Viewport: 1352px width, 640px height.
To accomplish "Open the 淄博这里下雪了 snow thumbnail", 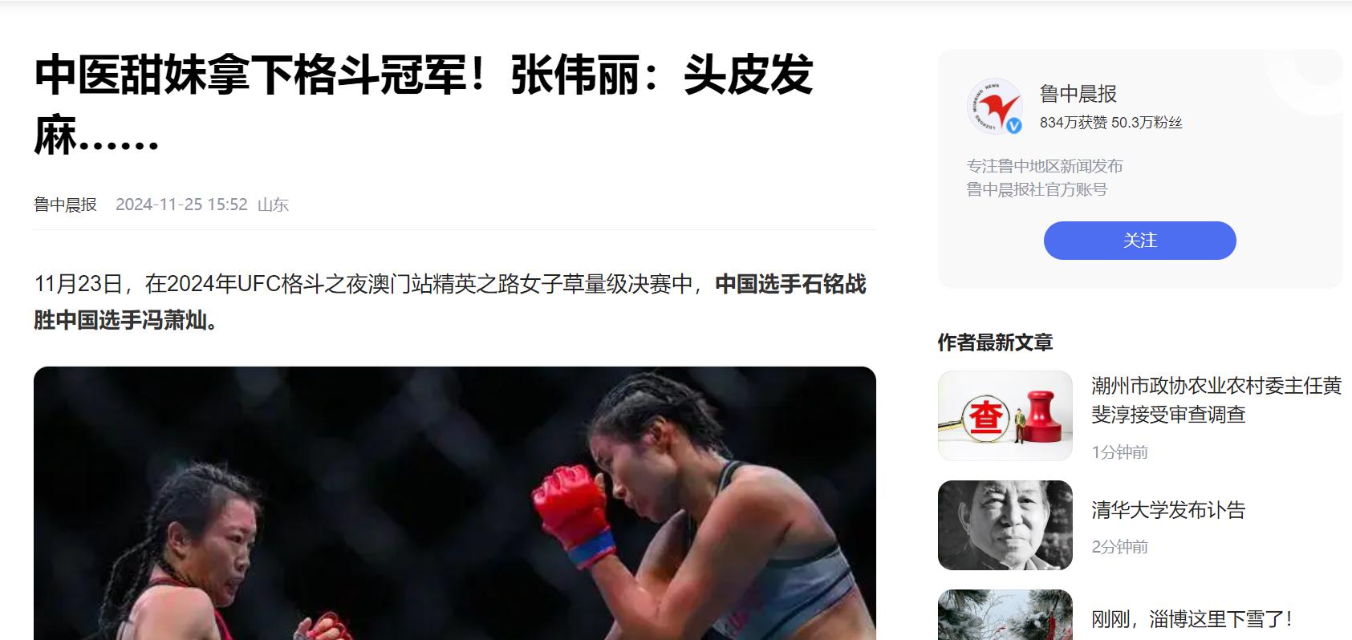I will [1005, 615].
